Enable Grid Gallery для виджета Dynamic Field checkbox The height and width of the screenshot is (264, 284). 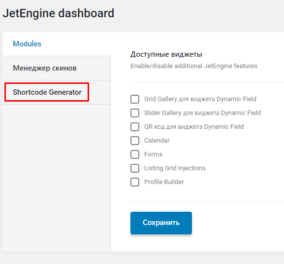coord(135,99)
